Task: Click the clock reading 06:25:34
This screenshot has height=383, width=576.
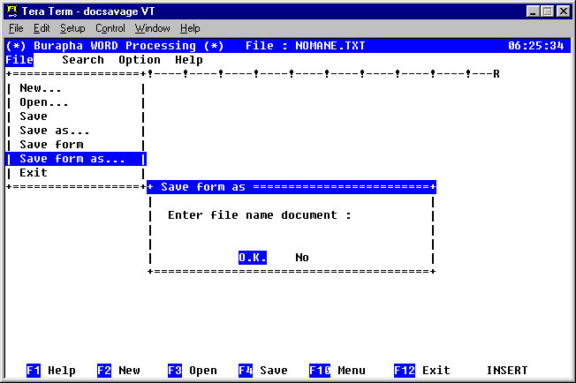Action: click(x=535, y=46)
